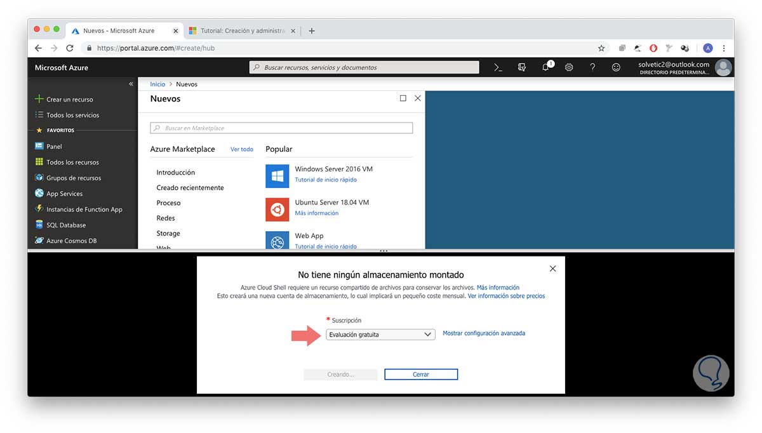This screenshot has height=433, width=762.
Task: Click the Cerrar button
Action: coord(421,375)
